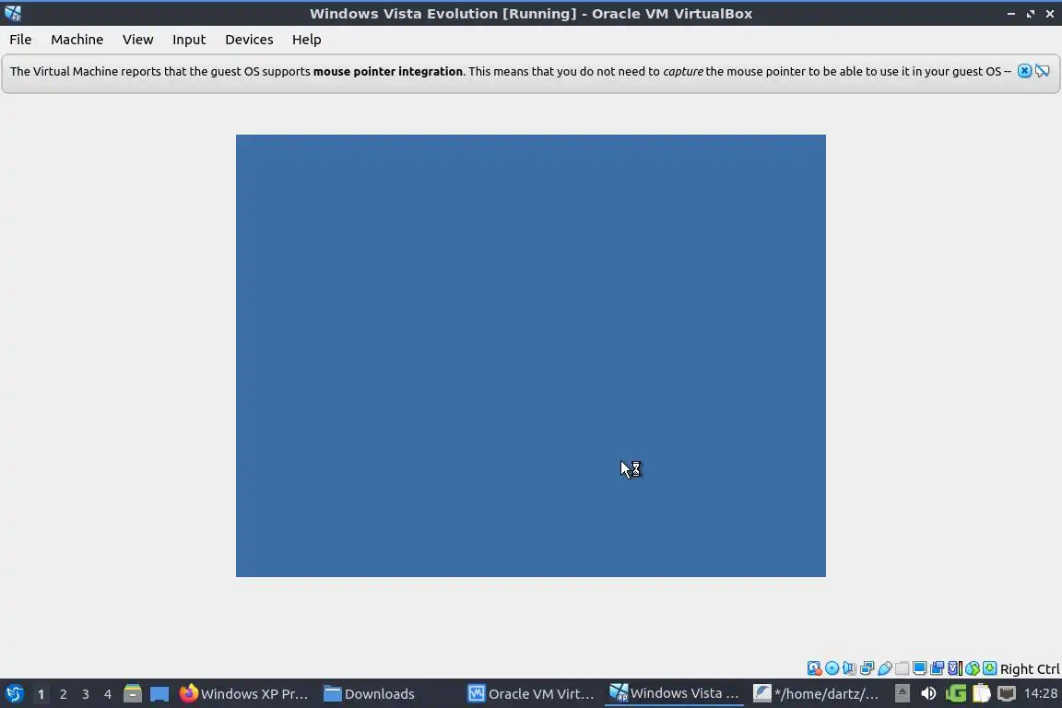Switch to Firefox Windows XP Pr... window
This screenshot has width=1062, height=708.
[x=243, y=694]
